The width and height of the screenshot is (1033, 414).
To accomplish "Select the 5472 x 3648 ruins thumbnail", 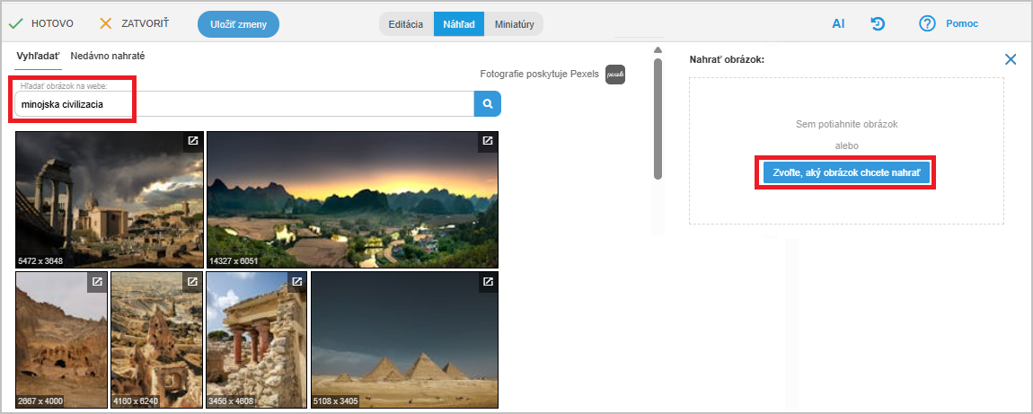I will click(x=110, y=199).
